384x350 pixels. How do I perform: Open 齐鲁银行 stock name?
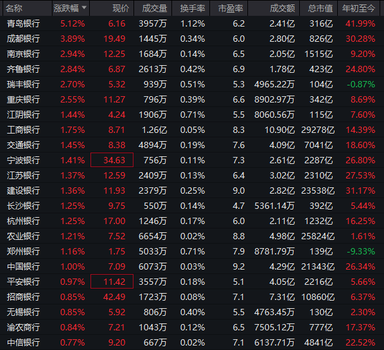point(23,69)
